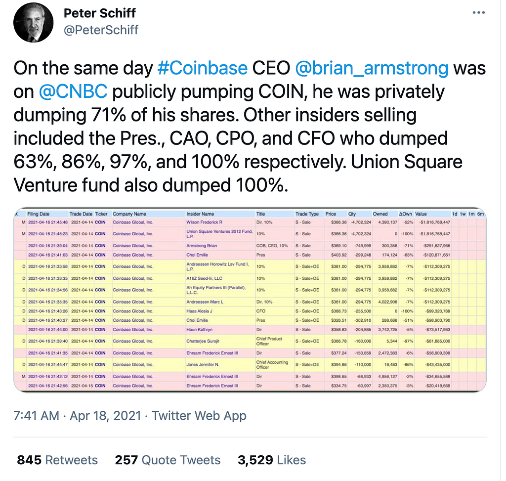
Task: View the 257 Quote Tweets
Action: [x=168, y=460]
